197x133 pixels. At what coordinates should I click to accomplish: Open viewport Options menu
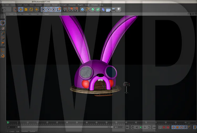point(34,14)
